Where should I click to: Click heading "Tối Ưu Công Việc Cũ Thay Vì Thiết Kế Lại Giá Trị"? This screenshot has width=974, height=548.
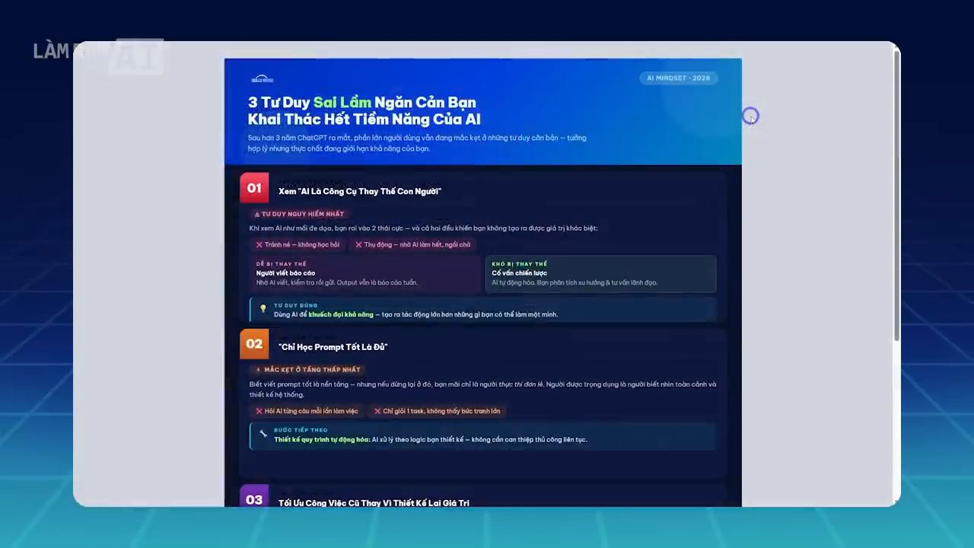(374, 502)
